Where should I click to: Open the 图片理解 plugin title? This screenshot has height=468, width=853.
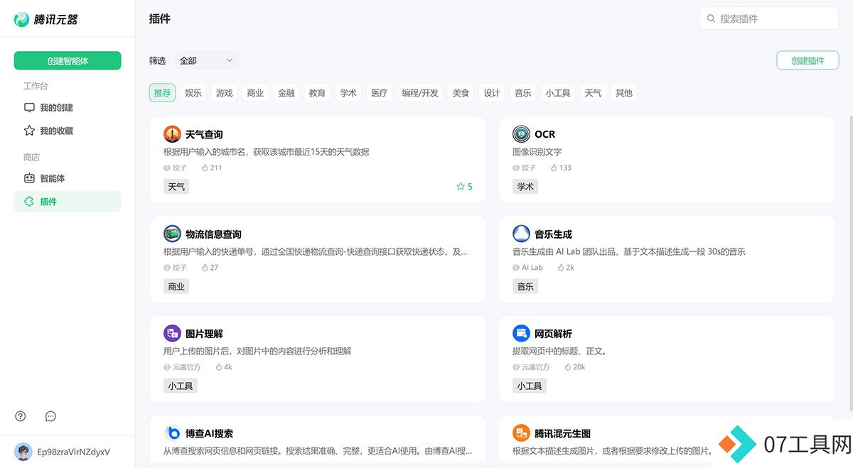(x=204, y=334)
